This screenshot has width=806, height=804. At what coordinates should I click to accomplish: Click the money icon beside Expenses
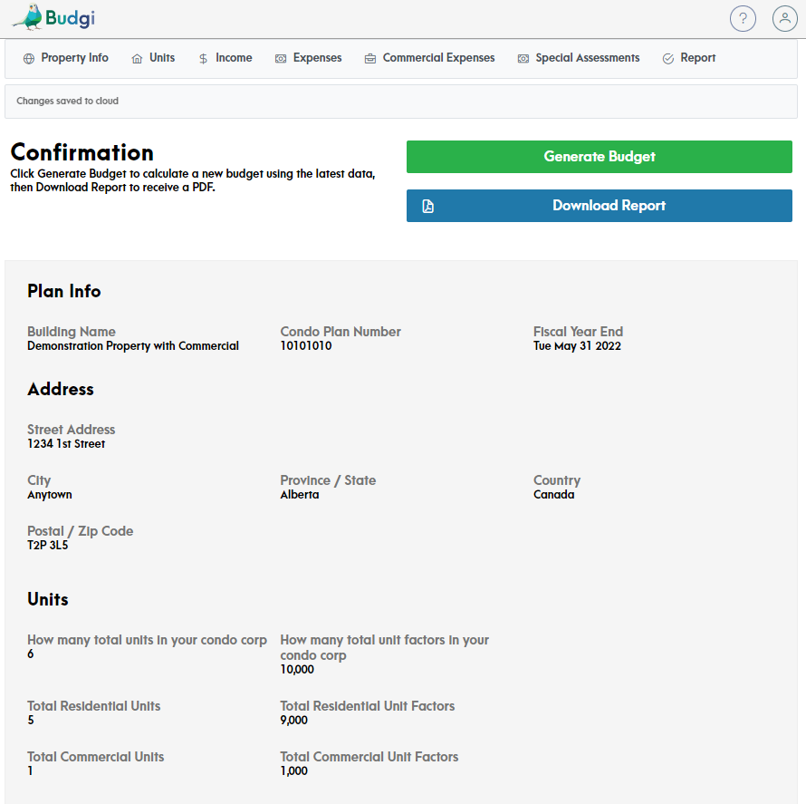(281, 59)
